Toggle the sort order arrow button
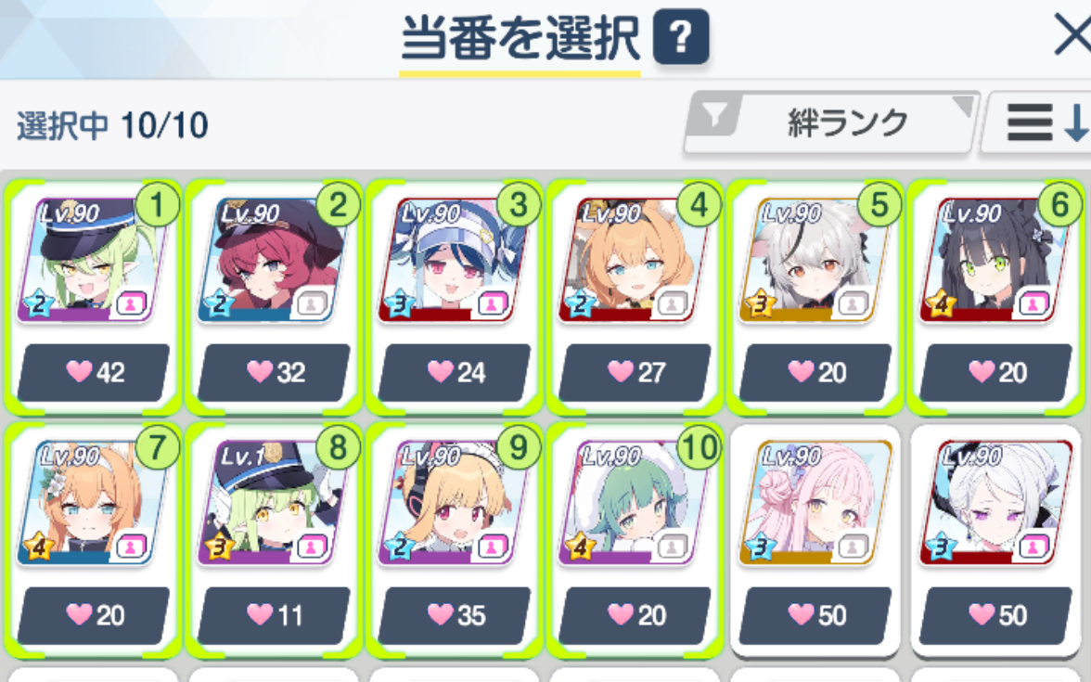This screenshot has height=682, width=1091. click(1037, 122)
